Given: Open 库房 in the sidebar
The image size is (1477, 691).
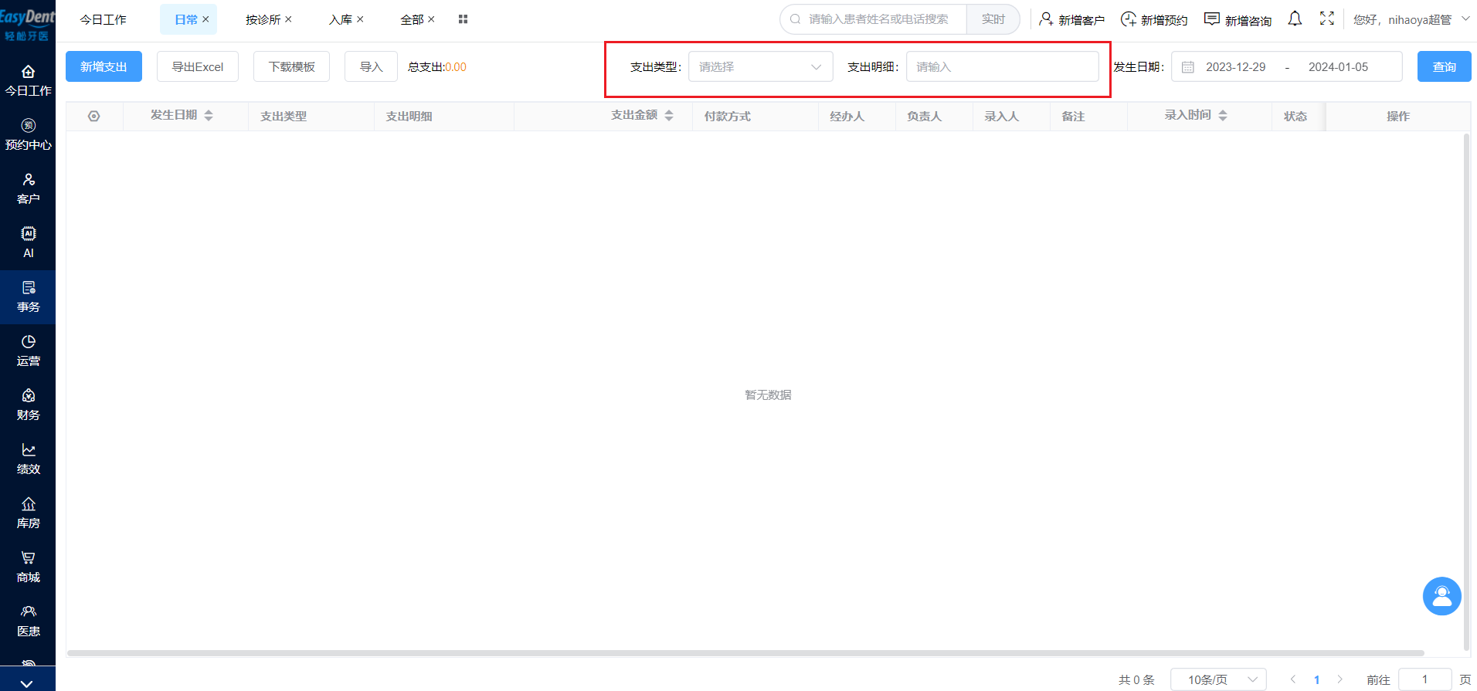Looking at the screenshot, I should point(28,513).
